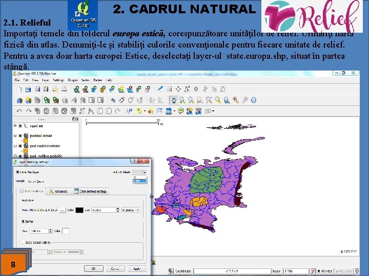Click the Add Vector Layer icon
The width and height of the screenshot is (369, 276).
coord(76,89)
